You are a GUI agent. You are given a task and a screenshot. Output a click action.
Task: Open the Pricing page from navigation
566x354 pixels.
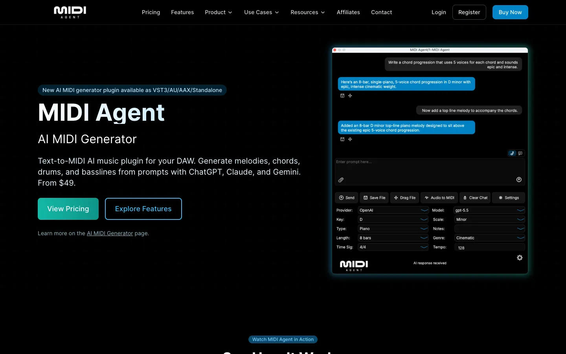click(x=151, y=12)
